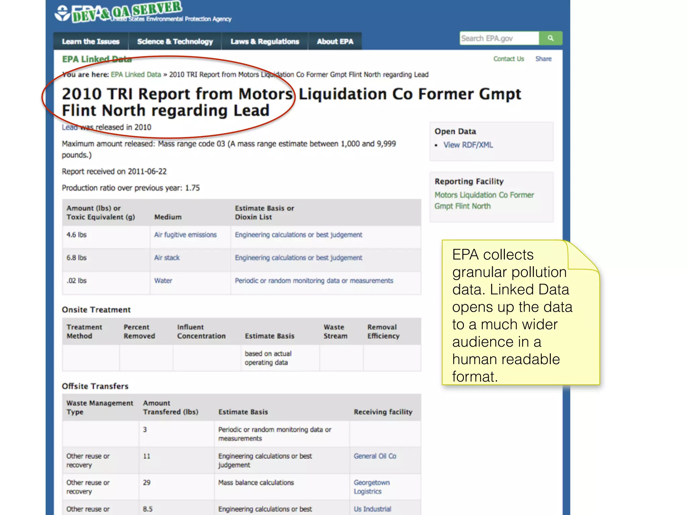The width and height of the screenshot is (687, 515).
Task: Click the Open Data panel heading
Action: tap(455, 131)
